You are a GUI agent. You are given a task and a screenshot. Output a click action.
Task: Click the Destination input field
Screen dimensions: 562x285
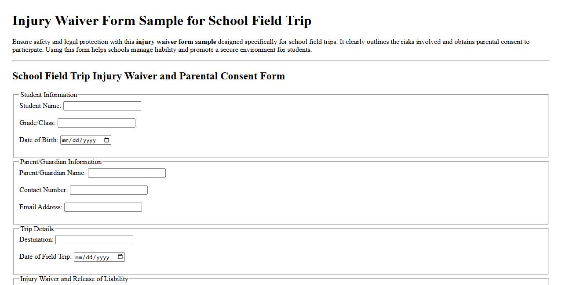[x=94, y=239]
